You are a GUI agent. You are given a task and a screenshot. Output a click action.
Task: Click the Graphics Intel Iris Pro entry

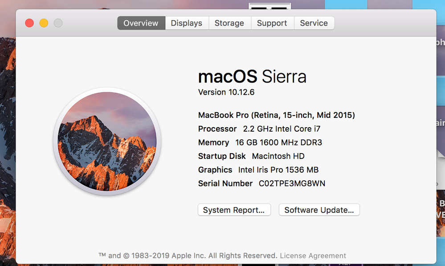click(258, 170)
